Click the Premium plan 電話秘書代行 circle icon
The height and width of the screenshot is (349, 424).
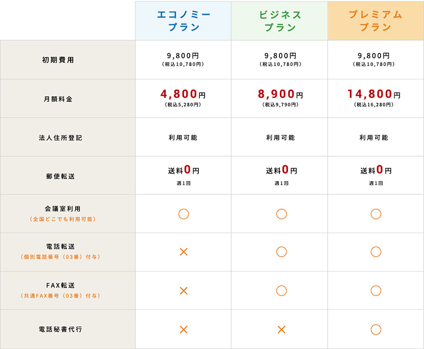tap(376, 329)
